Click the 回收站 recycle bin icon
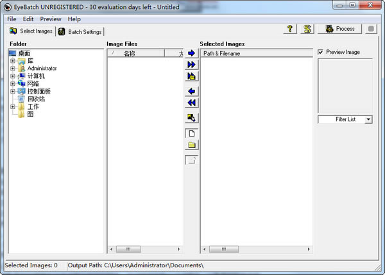The image size is (385, 275). 21,99
